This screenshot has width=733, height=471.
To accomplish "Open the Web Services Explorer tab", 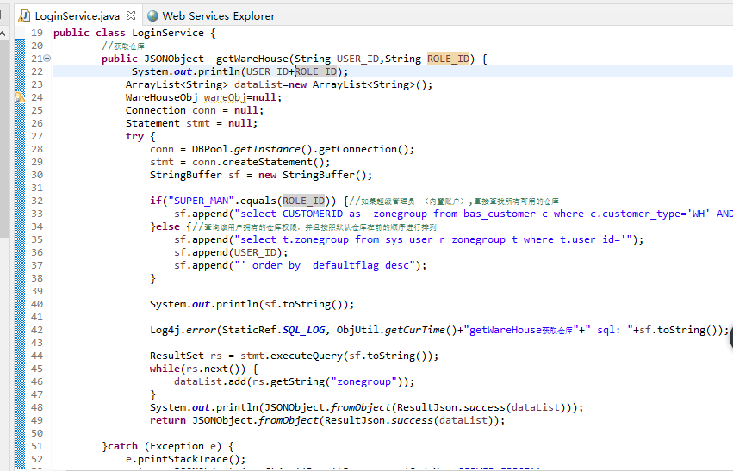I will (211, 15).
